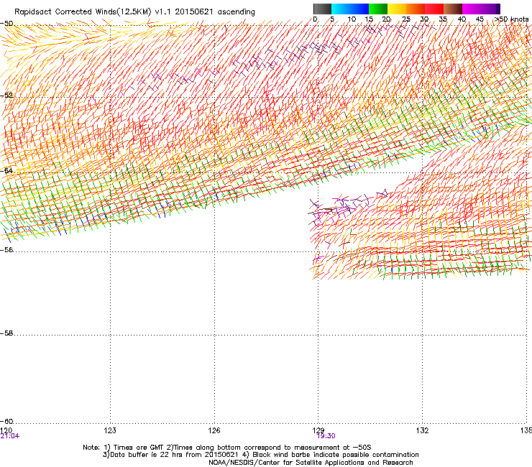The image size is (532, 467).
Task: Click the '129' longitude axis label
Action: [x=318, y=430]
